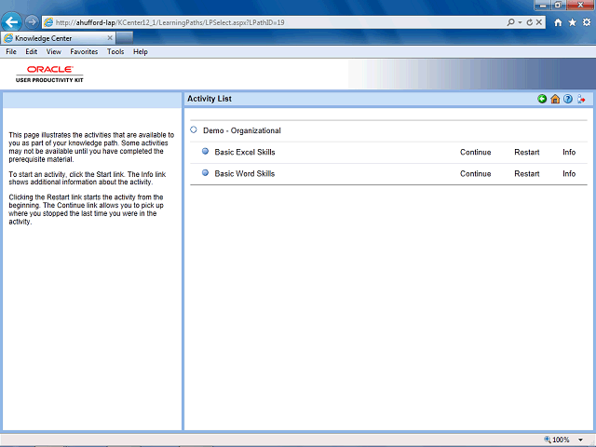
Task: Open favorites star icon
Action: coord(572,22)
